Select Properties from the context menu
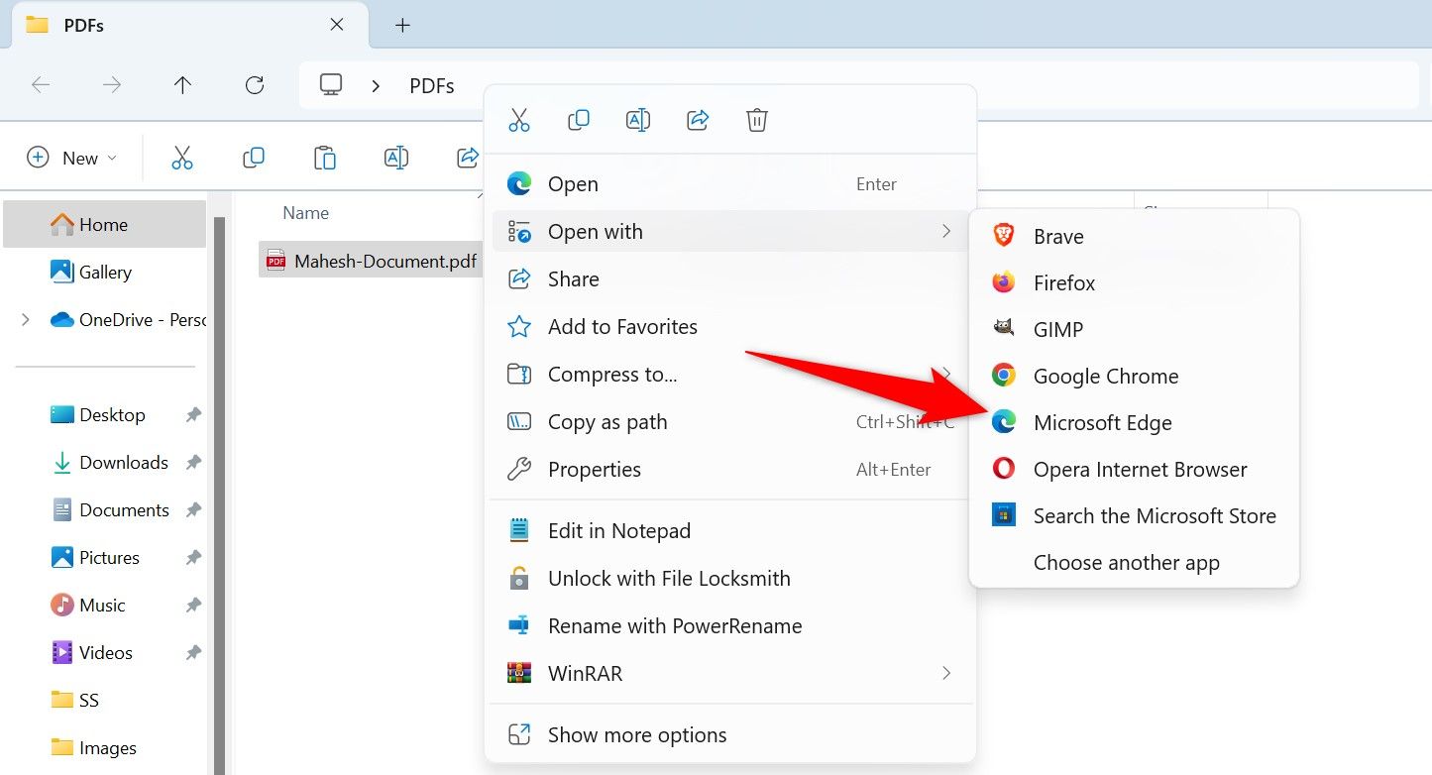The height and width of the screenshot is (775, 1432). click(x=594, y=469)
